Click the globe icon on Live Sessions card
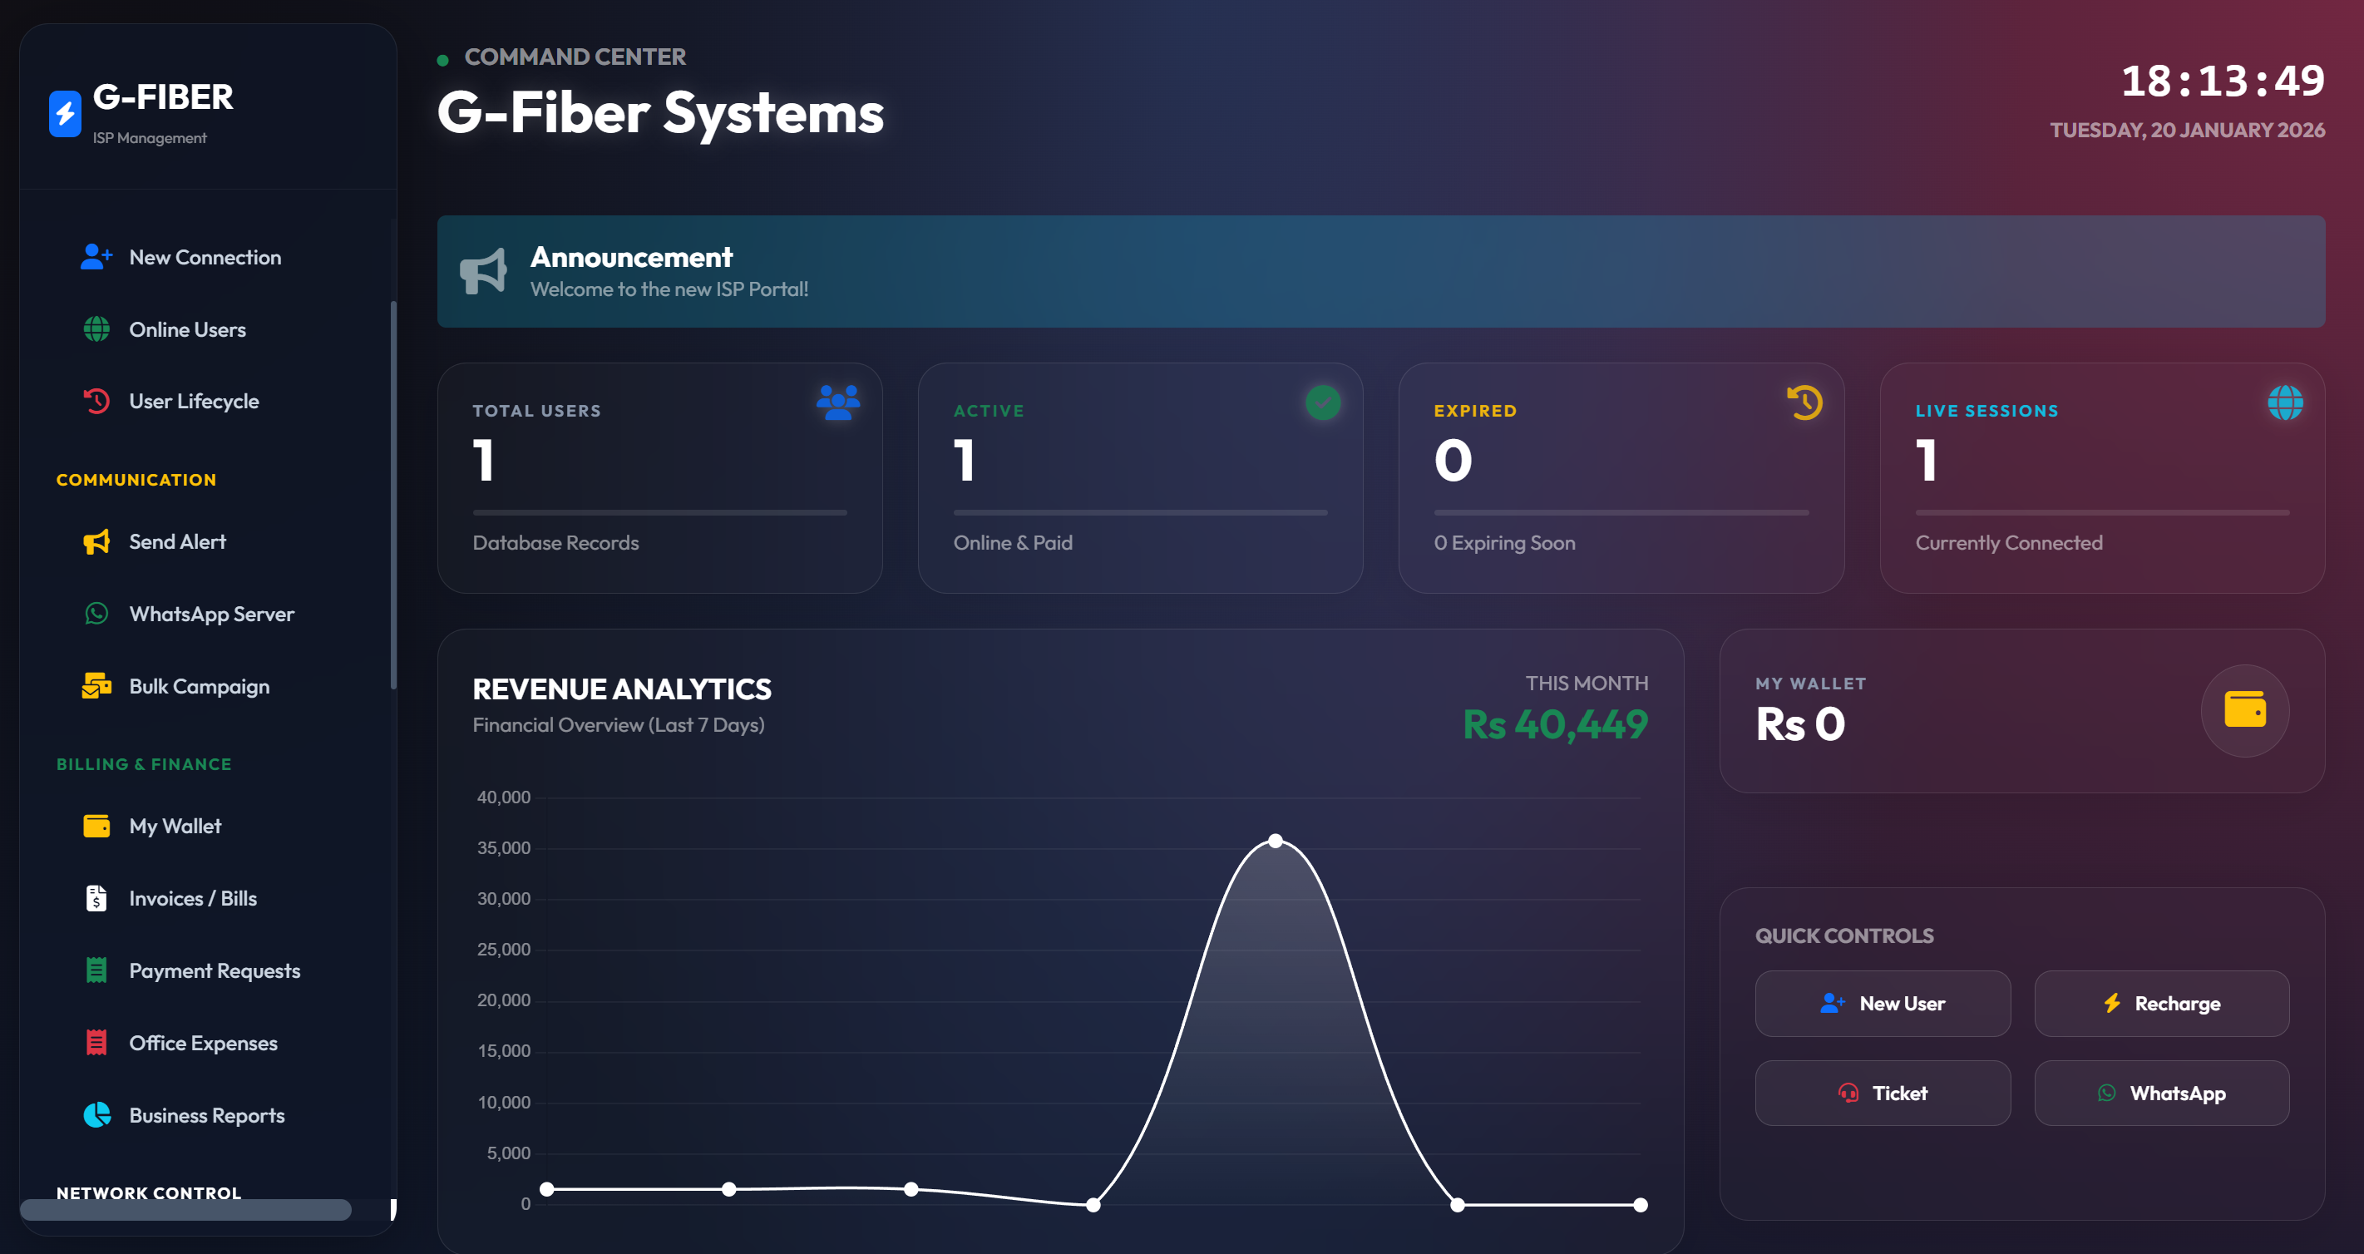The image size is (2364, 1254). pyautogui.click(x=2285, y=402)
